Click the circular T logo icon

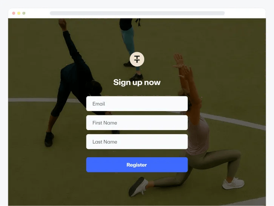[137, 59]
